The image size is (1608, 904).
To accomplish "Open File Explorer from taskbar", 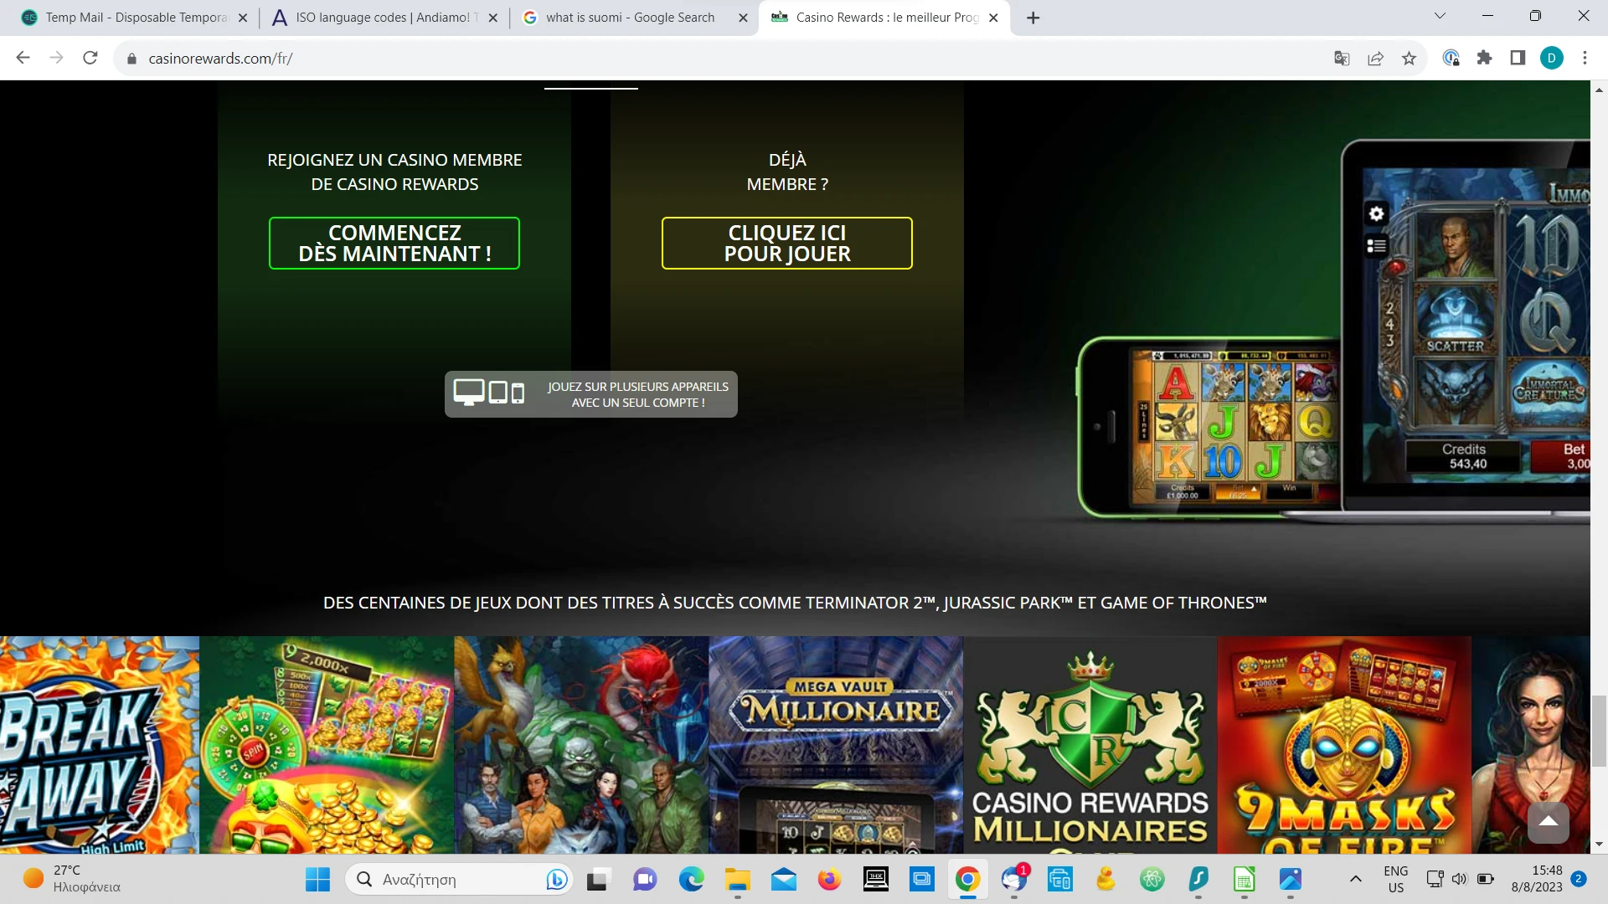I will pyautogui.click(x=737, y=880).
